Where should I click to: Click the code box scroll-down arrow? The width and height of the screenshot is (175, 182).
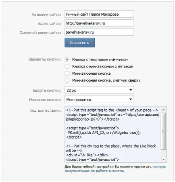pyautogui.click(x=163, y=159)
